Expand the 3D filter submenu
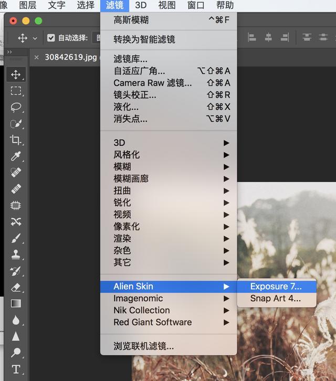This screenshot has height=381, width=336. 169,143
